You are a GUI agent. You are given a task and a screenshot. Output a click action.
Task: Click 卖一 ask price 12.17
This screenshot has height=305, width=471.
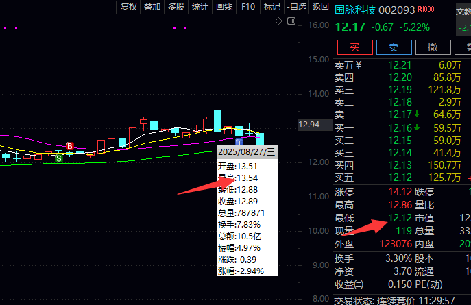point(400,114)
